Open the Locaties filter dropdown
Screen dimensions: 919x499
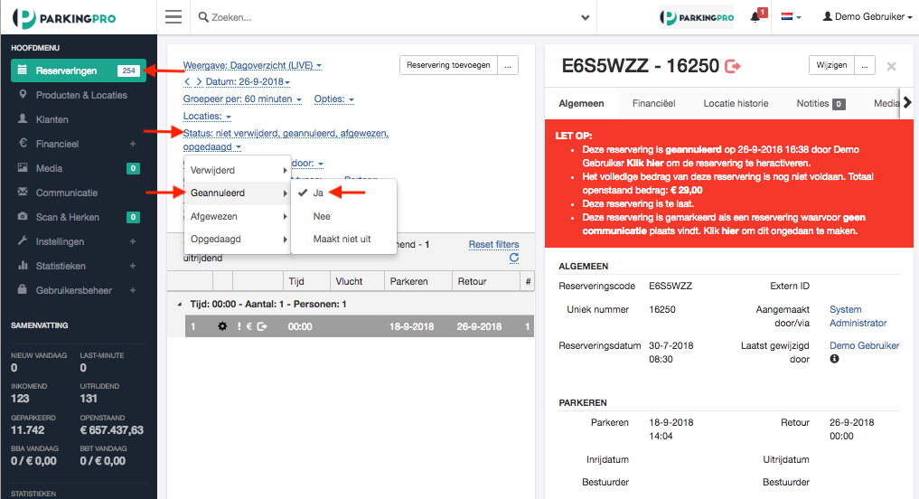tap(207, 116)
